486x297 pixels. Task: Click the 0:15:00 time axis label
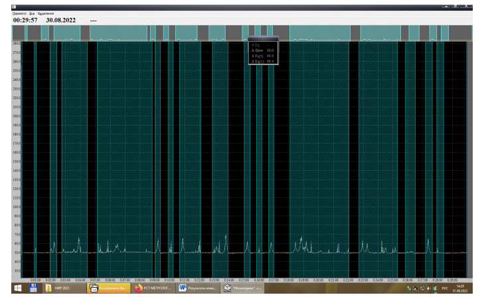pos(244,280)
